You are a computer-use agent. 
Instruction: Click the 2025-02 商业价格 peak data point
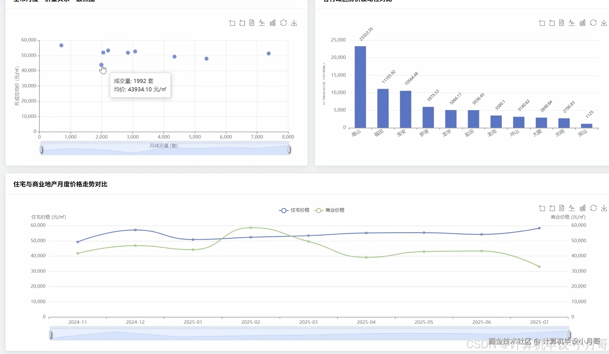(251, 228)
